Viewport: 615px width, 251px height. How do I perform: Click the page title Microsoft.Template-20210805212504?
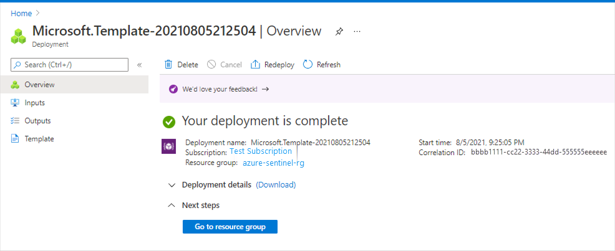coord(144,31)
